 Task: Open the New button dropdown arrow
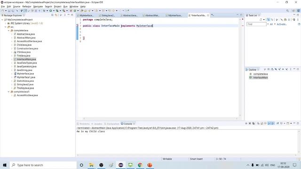(6, 11)
